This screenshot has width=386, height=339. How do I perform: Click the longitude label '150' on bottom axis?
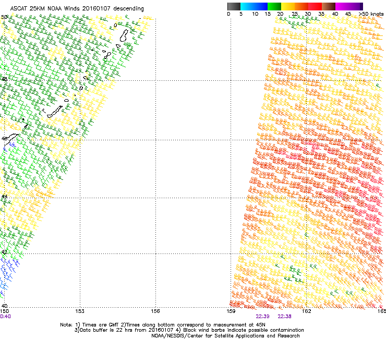pyautogui.click(x=4, y=311)
